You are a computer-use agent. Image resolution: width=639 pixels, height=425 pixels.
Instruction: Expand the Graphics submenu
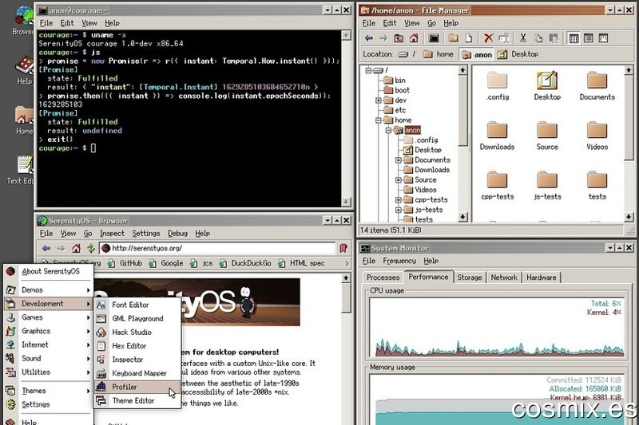click(48, 331)
